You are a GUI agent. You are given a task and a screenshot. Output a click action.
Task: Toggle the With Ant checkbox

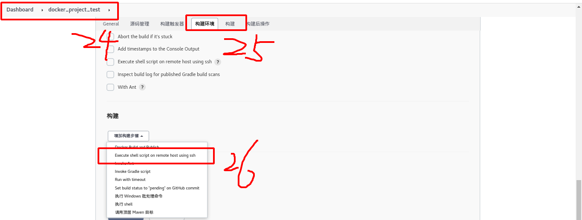[110, 87]
